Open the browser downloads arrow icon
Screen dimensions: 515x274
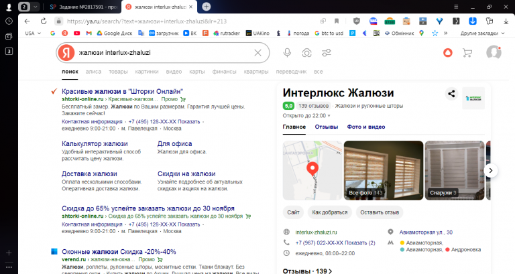pos(506,21)
